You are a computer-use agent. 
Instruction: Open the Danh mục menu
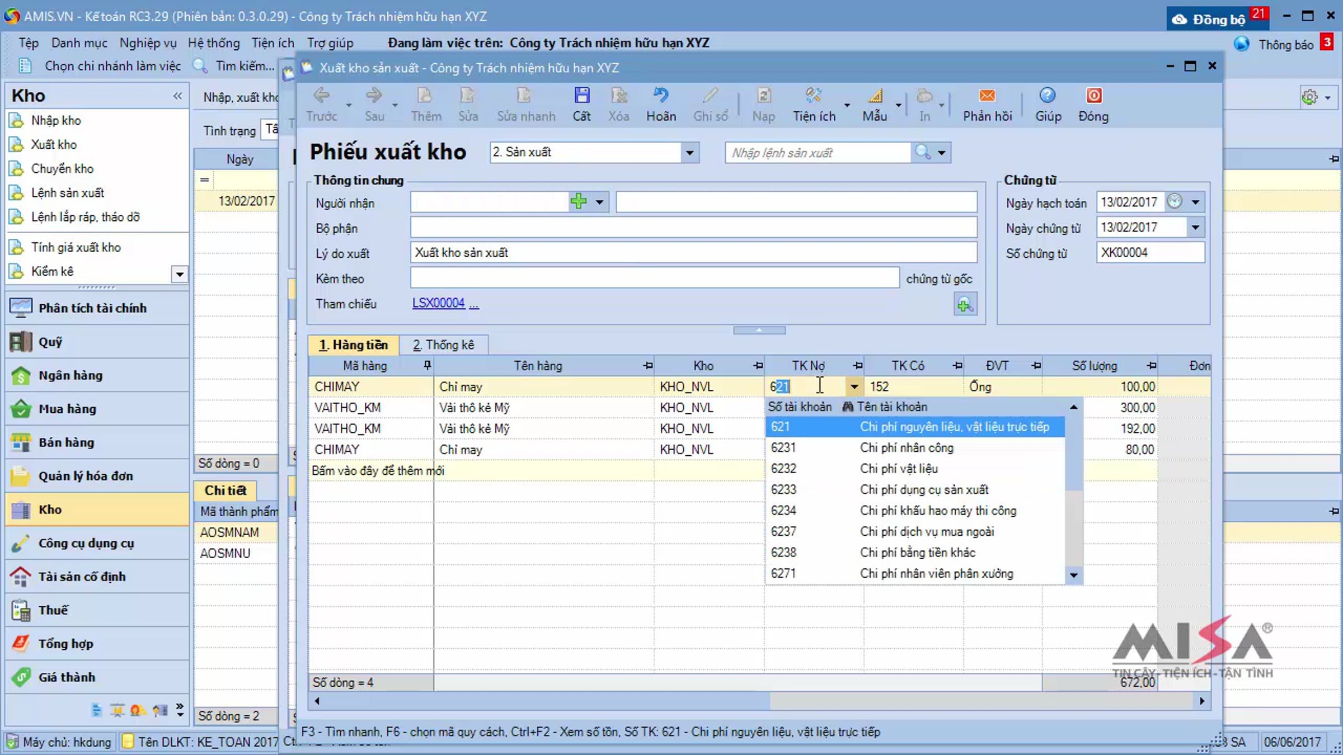pyautogui.click(x=79, y=43)
